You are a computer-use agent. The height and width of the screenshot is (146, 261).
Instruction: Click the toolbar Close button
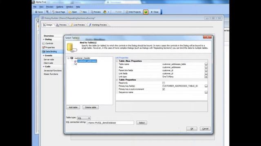155,12
